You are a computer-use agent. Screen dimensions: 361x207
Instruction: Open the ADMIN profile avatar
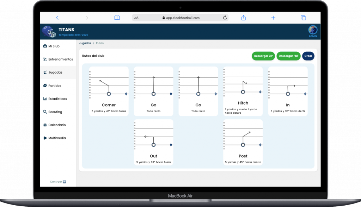pos(313,30)
